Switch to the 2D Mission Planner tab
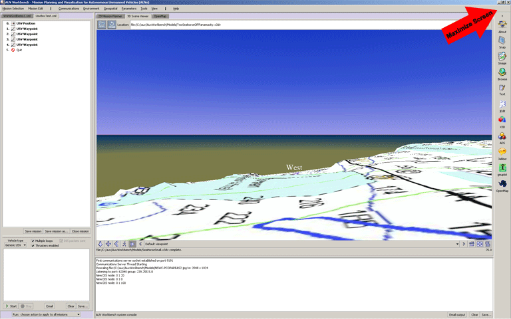Image resolution: width=511 pixels, height=319 pixels. point(110,15)
